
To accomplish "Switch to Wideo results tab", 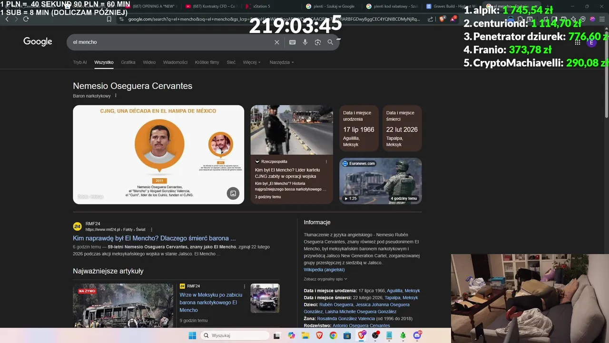I will [149, 62].
